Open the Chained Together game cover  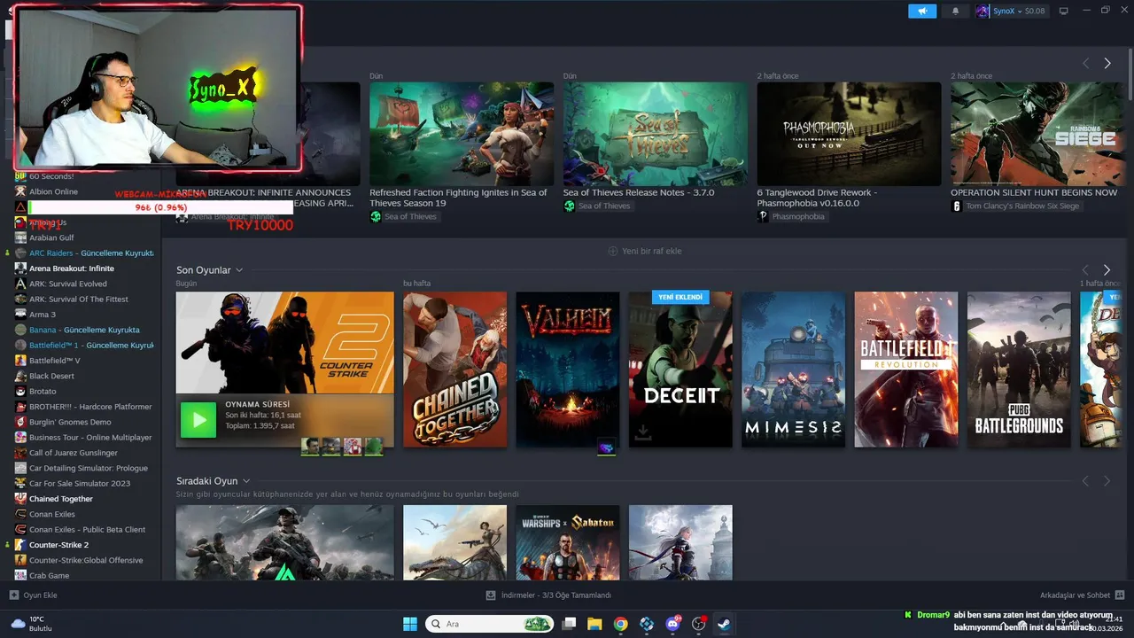455,370
